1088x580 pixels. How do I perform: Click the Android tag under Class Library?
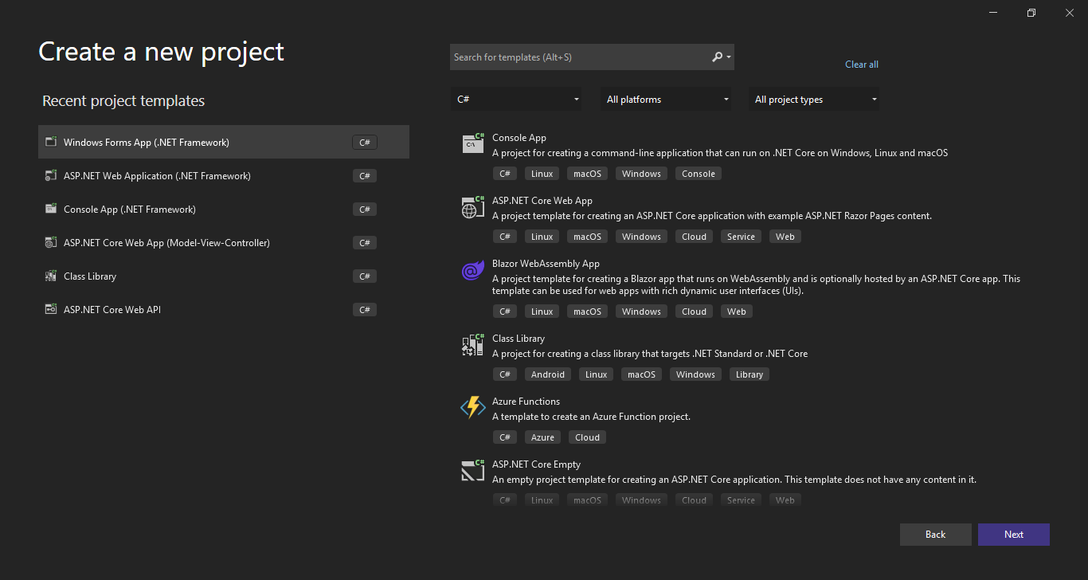tap(548, 374)
